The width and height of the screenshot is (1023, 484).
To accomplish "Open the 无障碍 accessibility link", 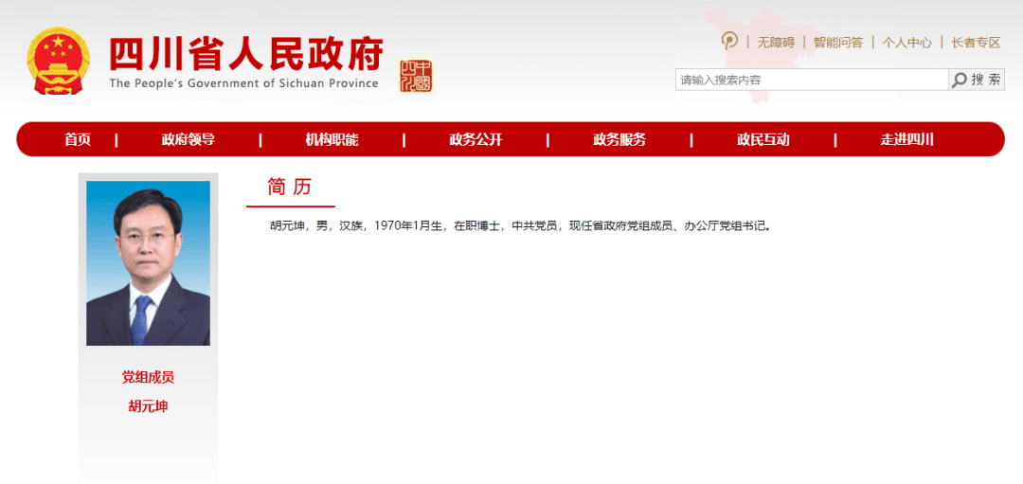I will tap(776, 43).
